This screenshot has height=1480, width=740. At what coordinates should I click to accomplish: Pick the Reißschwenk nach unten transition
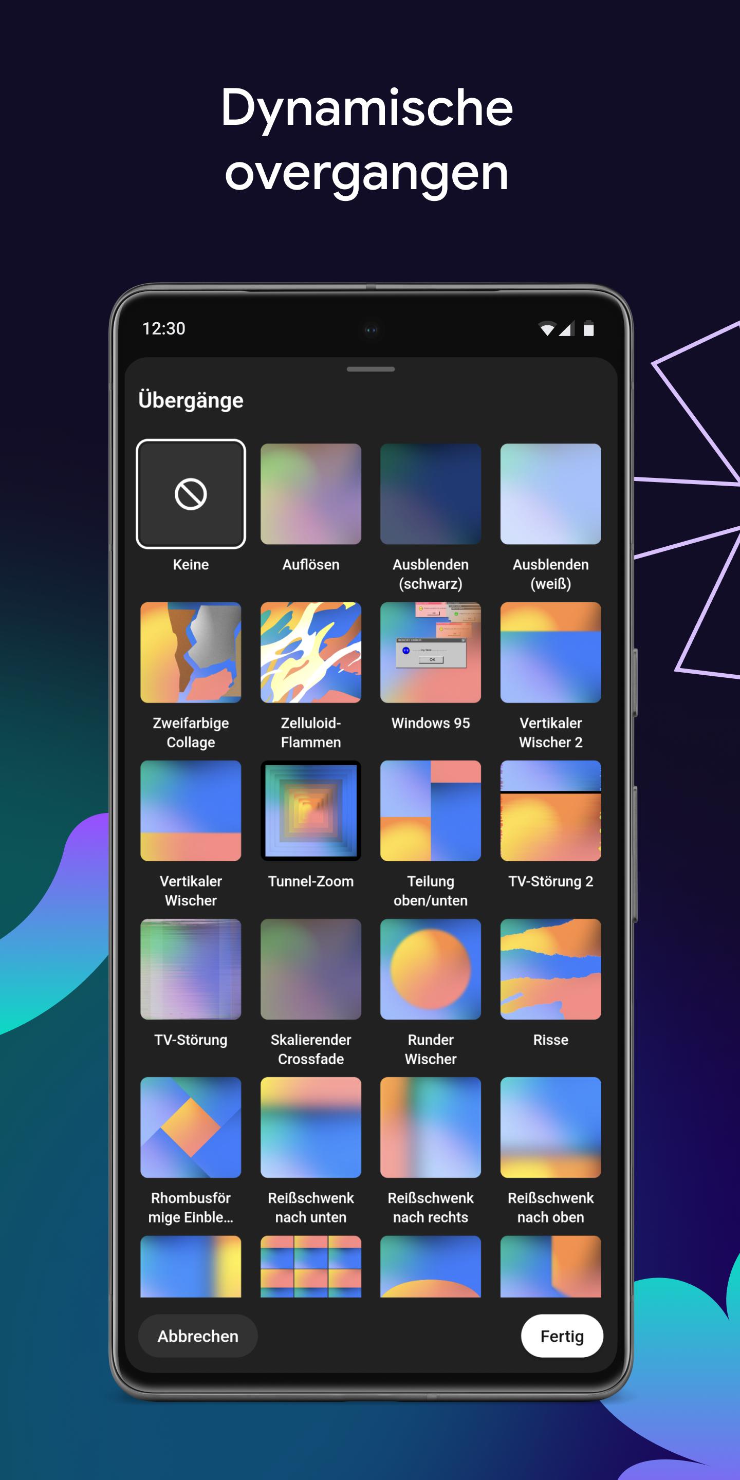coord(311,1126)
